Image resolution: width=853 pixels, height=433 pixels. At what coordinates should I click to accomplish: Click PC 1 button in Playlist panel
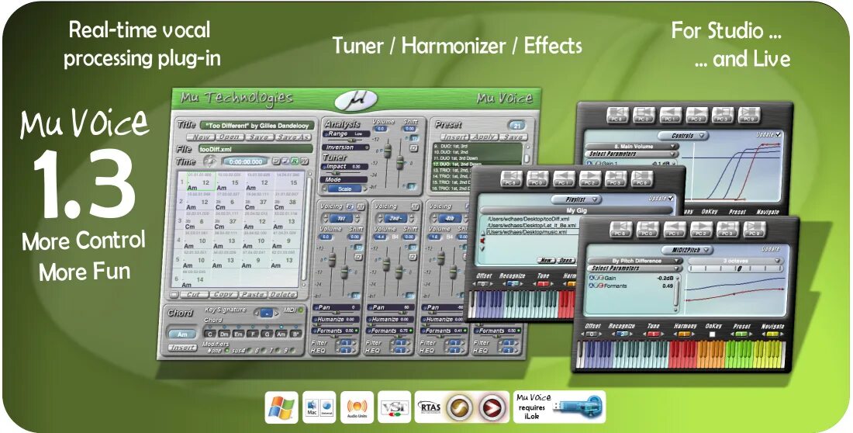564,178
